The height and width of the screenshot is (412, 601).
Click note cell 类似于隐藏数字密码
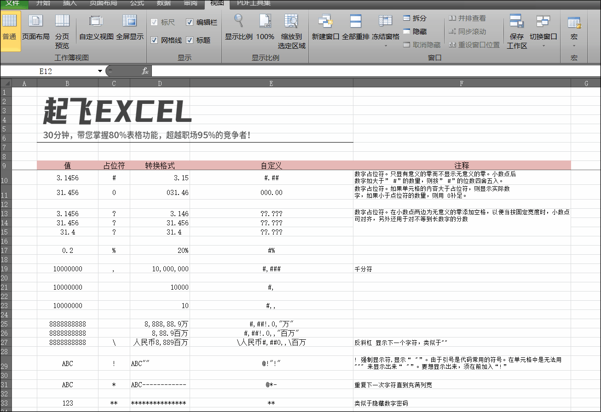coord(462,403)
